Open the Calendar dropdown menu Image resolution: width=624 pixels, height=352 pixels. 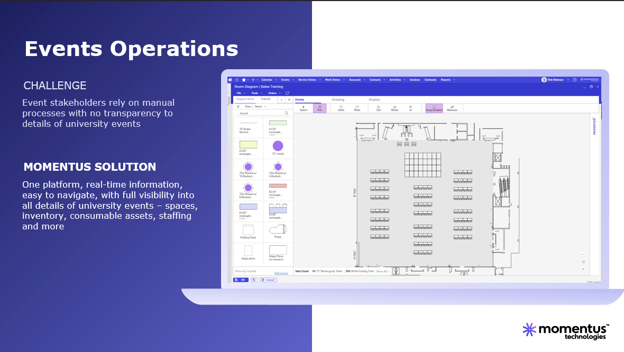[269, 80]
